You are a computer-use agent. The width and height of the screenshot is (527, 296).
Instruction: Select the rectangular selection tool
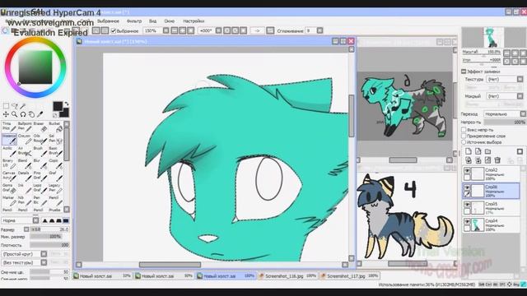coord(6,106)
